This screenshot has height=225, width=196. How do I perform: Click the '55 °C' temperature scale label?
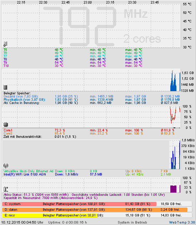coord(187,4)
